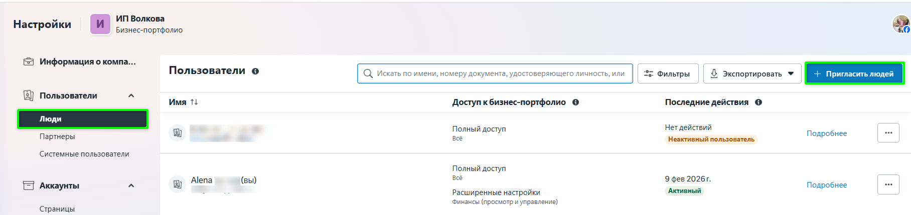This screenshot has height=215, width=911.
Task: Click the ИП Волкова portfolio icon
Action: pos(100,24)
